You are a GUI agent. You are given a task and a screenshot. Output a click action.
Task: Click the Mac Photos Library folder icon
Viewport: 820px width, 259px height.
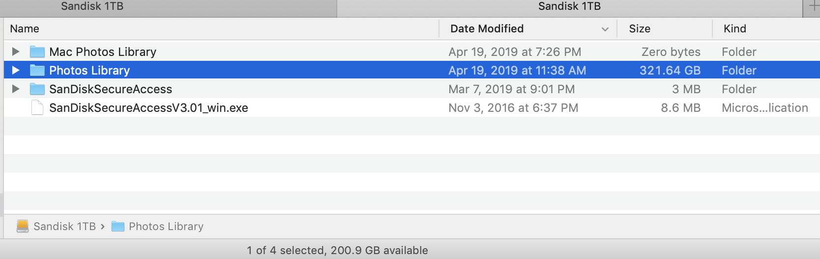click(37, 52)
